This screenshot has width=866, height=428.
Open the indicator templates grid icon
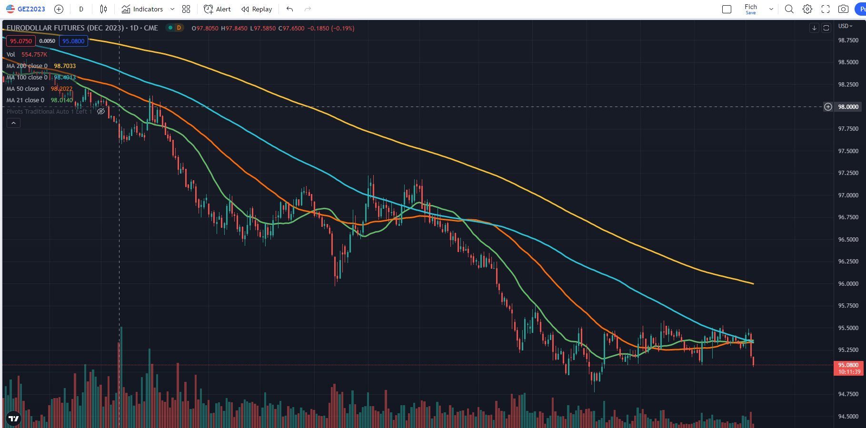click(186, 9)
